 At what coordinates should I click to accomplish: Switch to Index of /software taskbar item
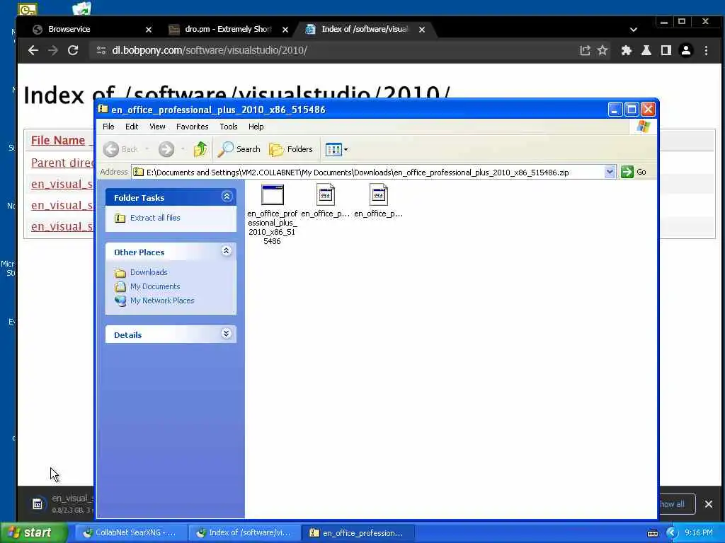[244, 533]
